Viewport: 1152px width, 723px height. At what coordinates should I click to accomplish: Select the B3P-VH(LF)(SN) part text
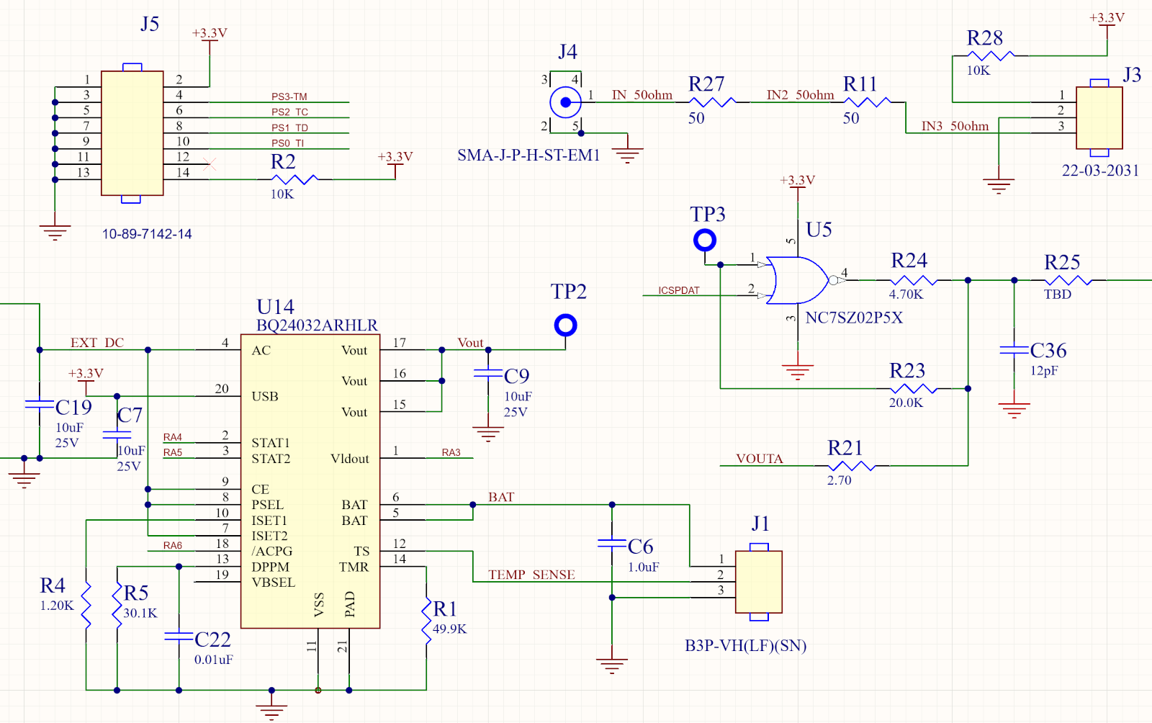pos(745,645)
